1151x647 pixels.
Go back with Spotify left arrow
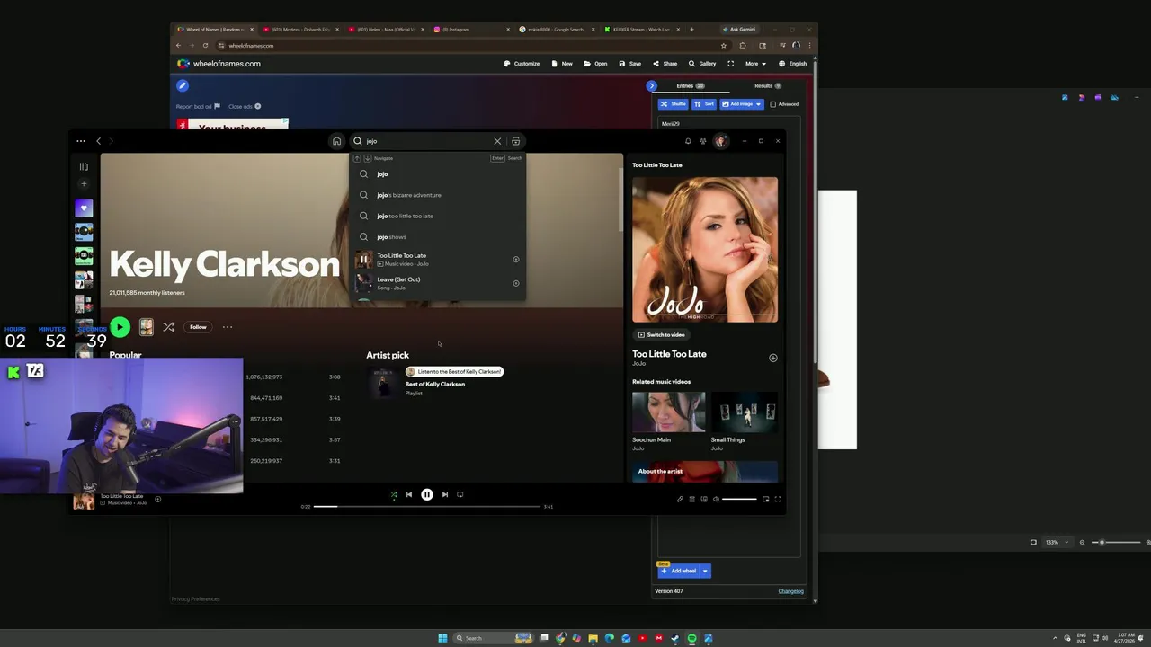tap(99, 141)
